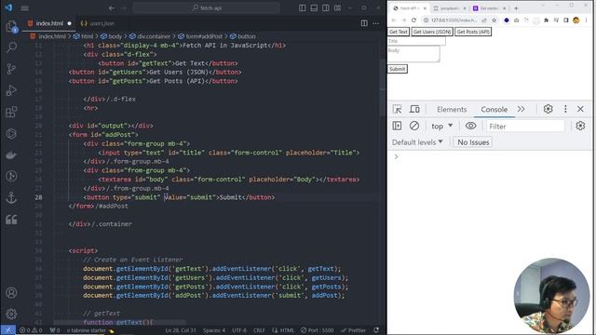Screen dimensions: 596x335
Task: Click the Body textarea on page
Action: point(413,54)
